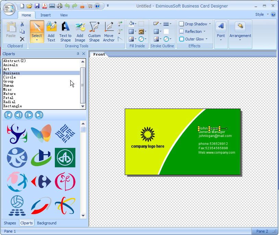The height and width of the screenshot is (235, 279).
Task: Open the application round main menu button
Action: [9, 9]
